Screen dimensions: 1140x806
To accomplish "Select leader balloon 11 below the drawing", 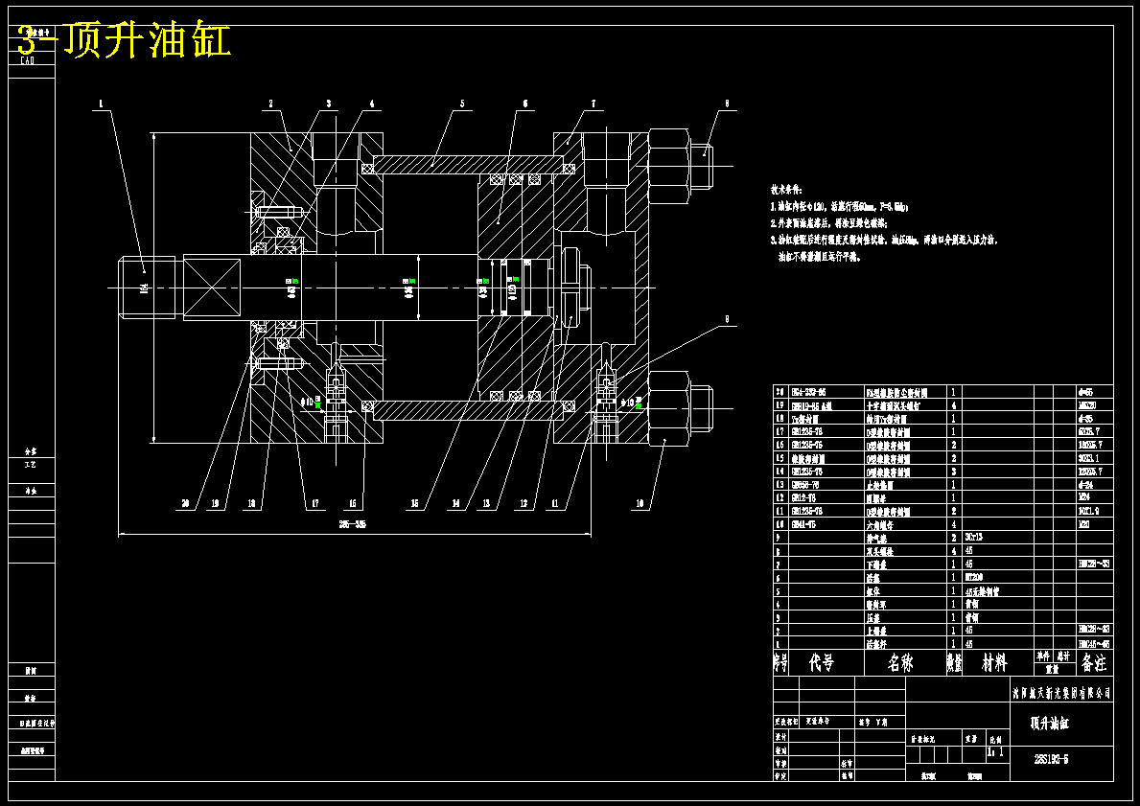I will click(555, 504).
